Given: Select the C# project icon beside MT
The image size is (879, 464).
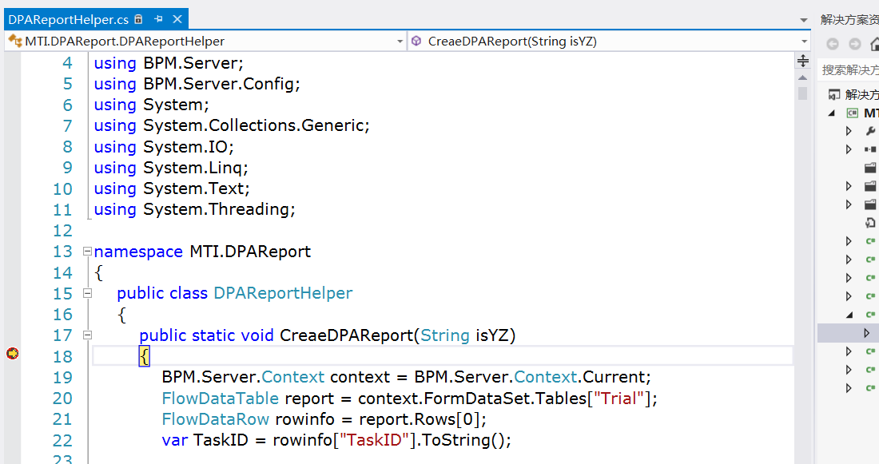Looking at the screenshot, I should click(852, 113).
